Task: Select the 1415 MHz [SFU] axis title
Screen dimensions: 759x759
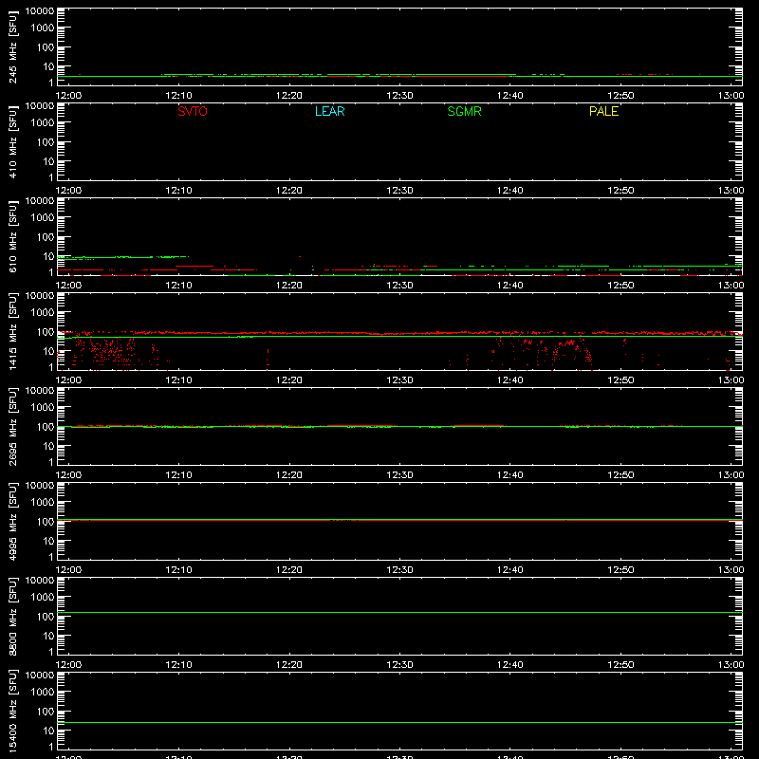Action: coord(12,331)
